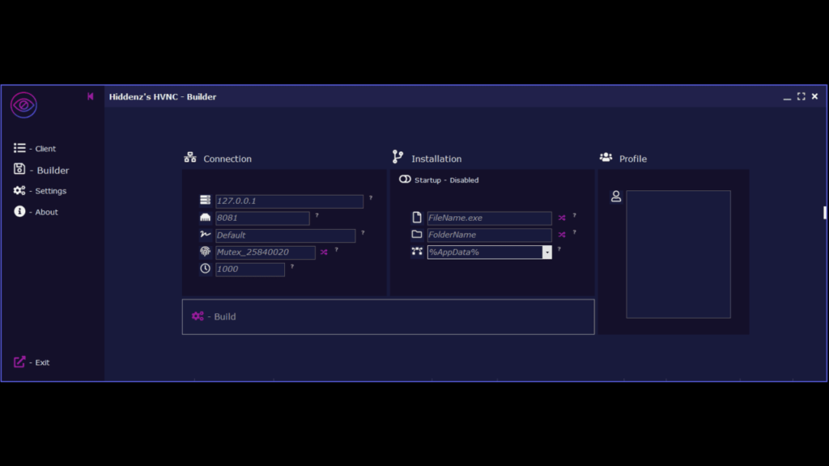829x466 pixels.
Task: Click Exit in the sidebar
Action: click(32, 362)
